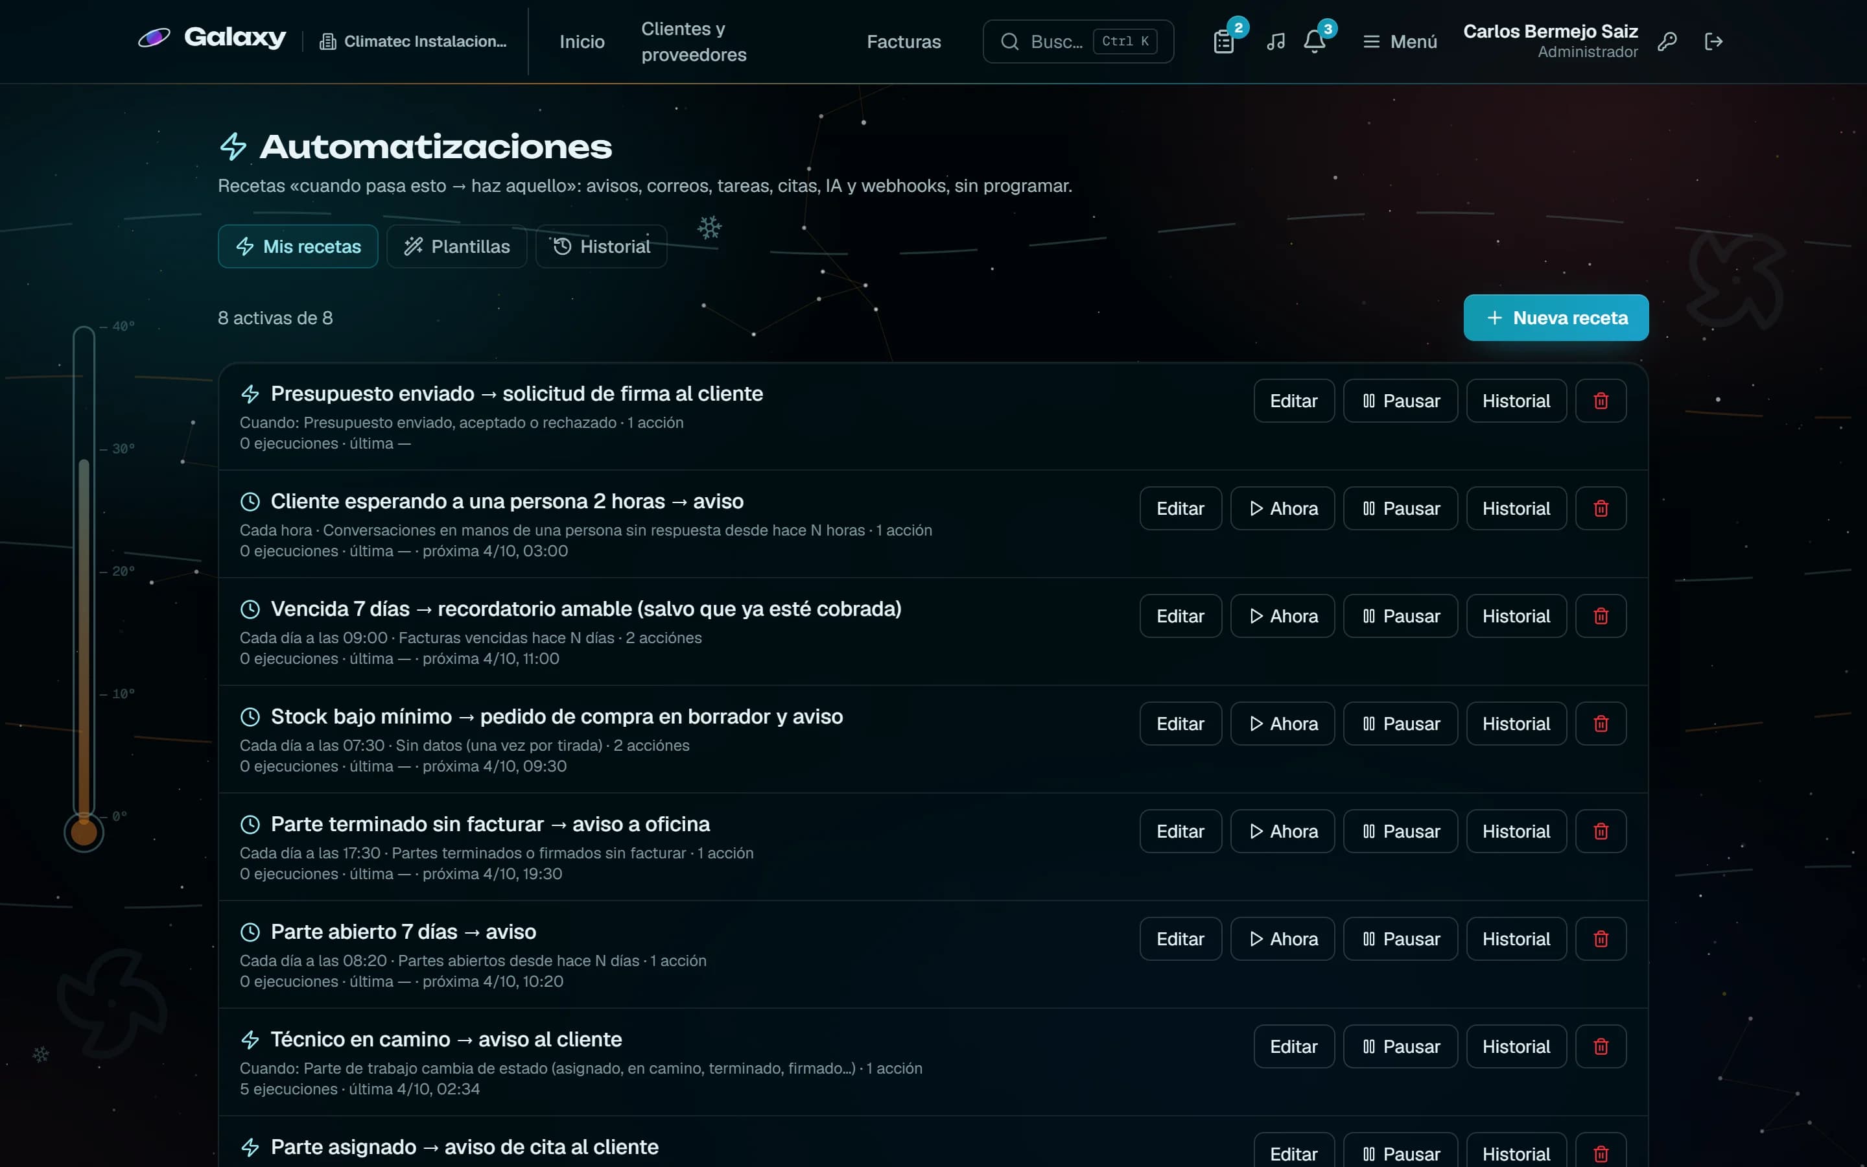Click the Galaxy logo
Screen dimensions: 1867x1167
click(212, 37)
